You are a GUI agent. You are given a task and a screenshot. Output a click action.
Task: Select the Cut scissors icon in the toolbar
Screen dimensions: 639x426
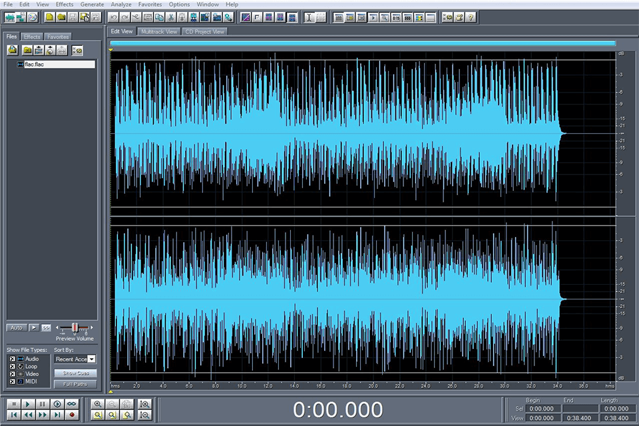click(x=171, y=17)
